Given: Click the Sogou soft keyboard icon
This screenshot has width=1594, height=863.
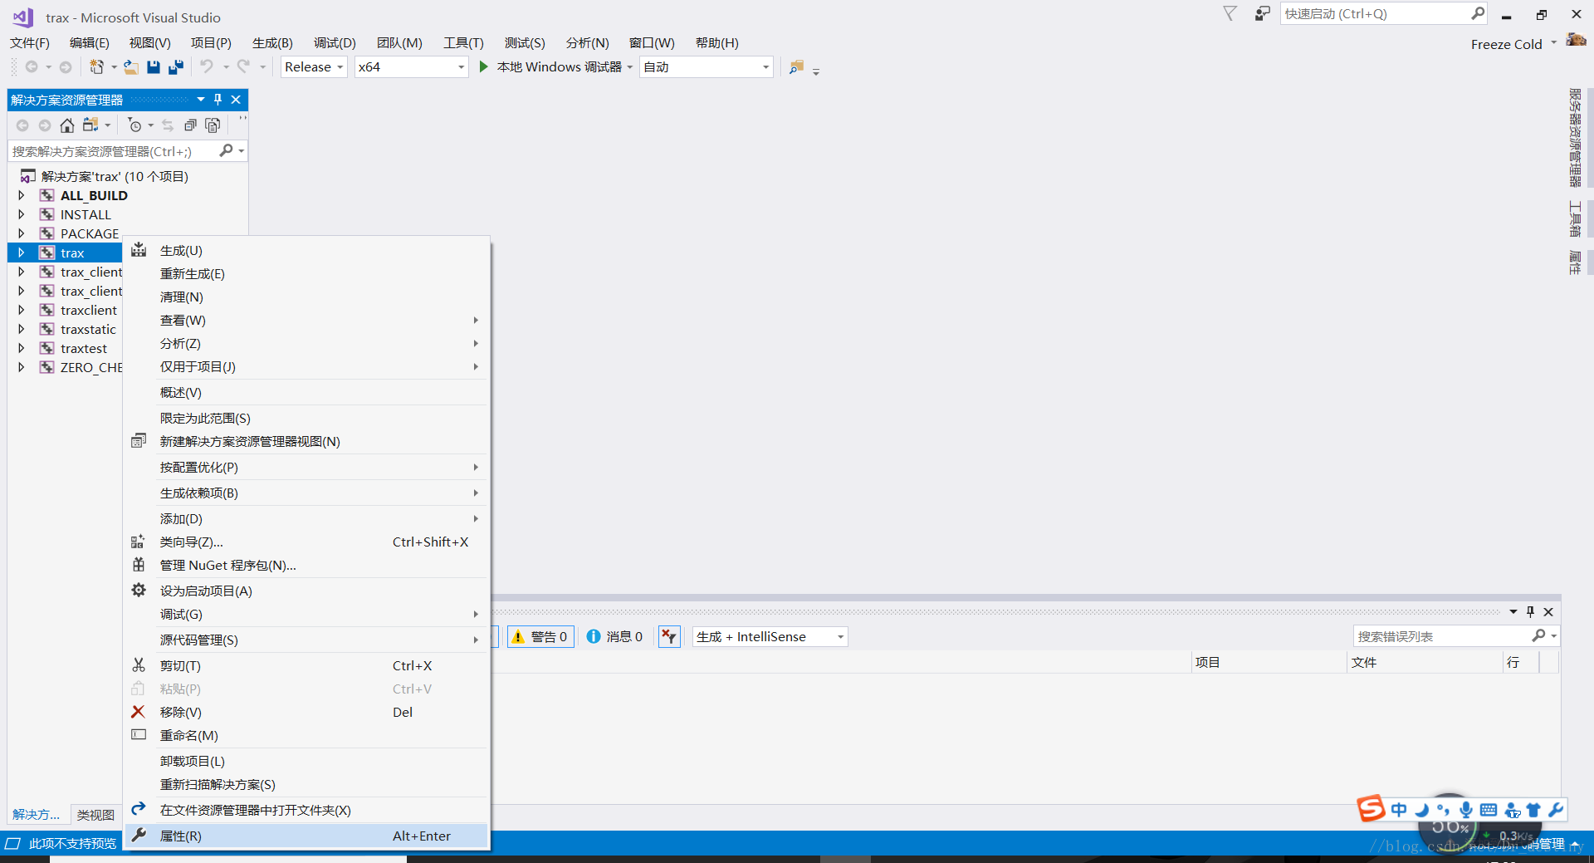Looking at the screenshot, I should [x=1489, y=810].
